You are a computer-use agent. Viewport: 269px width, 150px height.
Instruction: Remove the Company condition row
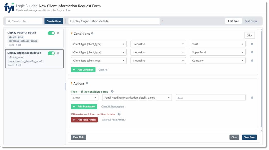pos(252,60)
